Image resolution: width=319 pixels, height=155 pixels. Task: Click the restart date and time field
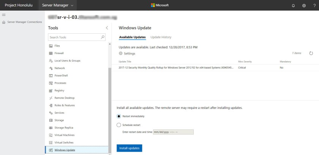[173, 132]
